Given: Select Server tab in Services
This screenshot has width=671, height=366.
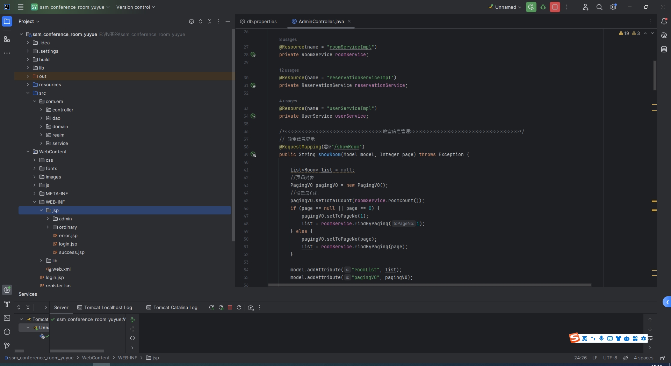Looking at the screenshot, I should pyautogui.click(x=61, y=307).
